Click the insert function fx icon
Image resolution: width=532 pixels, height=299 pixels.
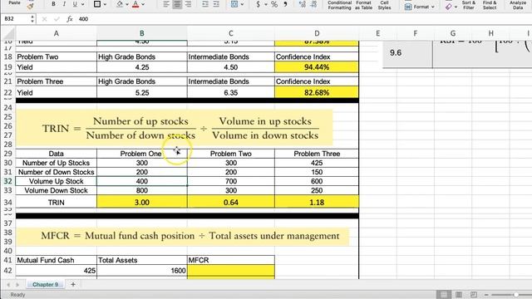click(x=70, y=19)
